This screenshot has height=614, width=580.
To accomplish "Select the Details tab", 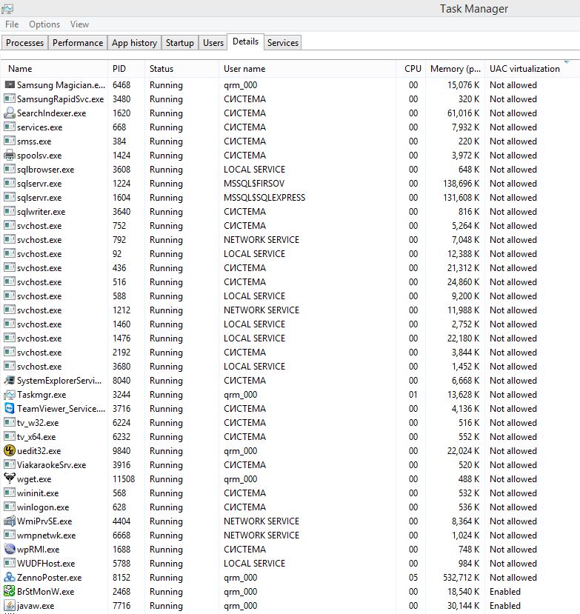I will point(245,41).
